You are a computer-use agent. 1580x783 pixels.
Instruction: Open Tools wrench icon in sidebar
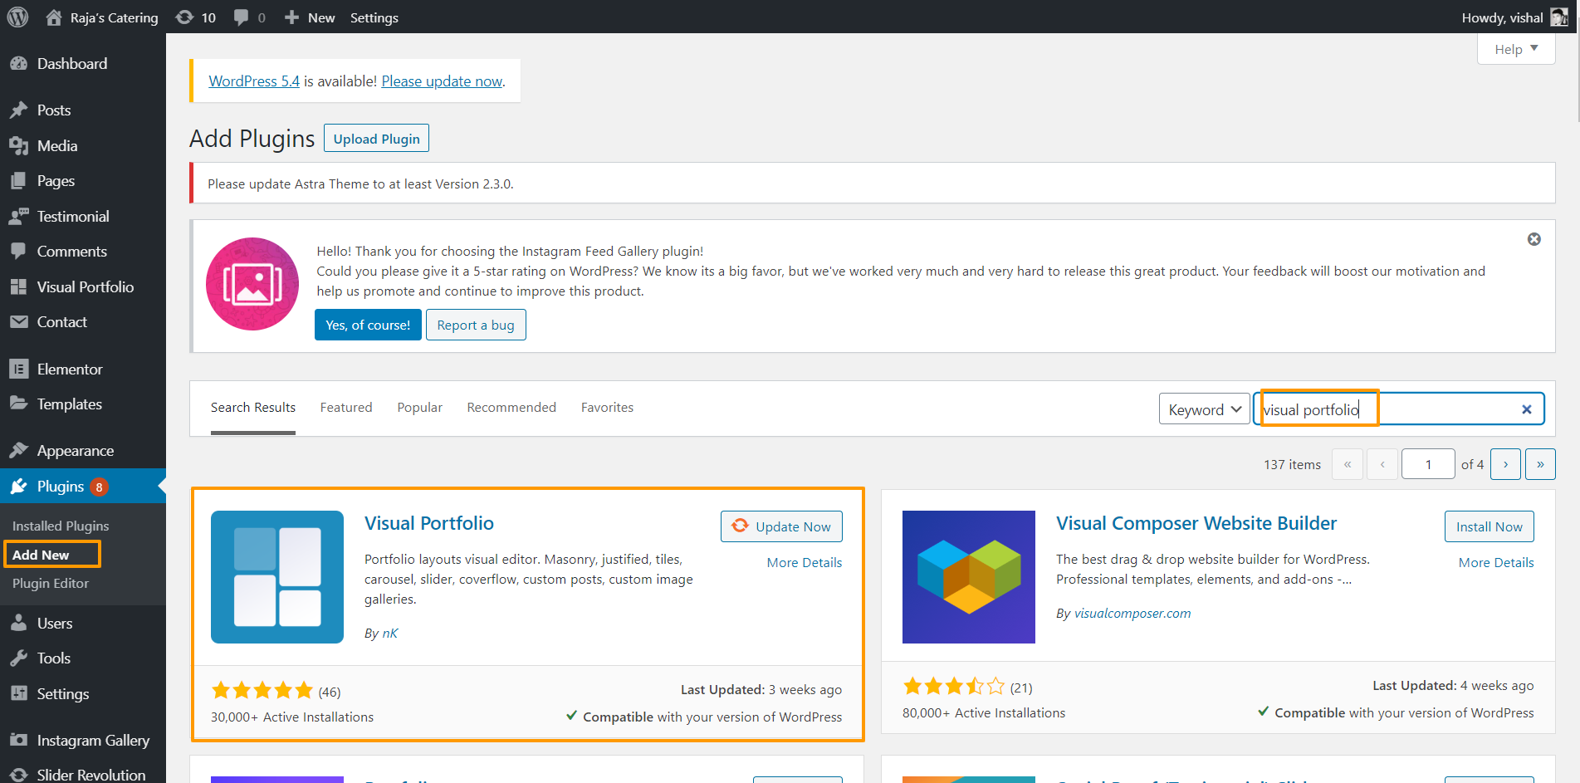tap(18, 658)
